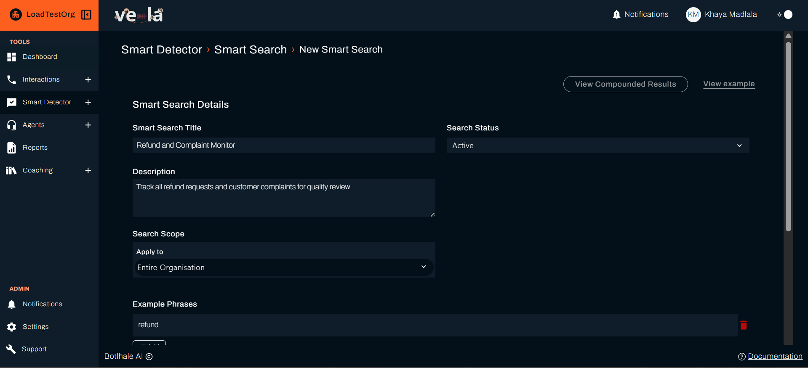
Task: Click the LoadTestOrg organisation icon
Action: click(x=16, y=15)
